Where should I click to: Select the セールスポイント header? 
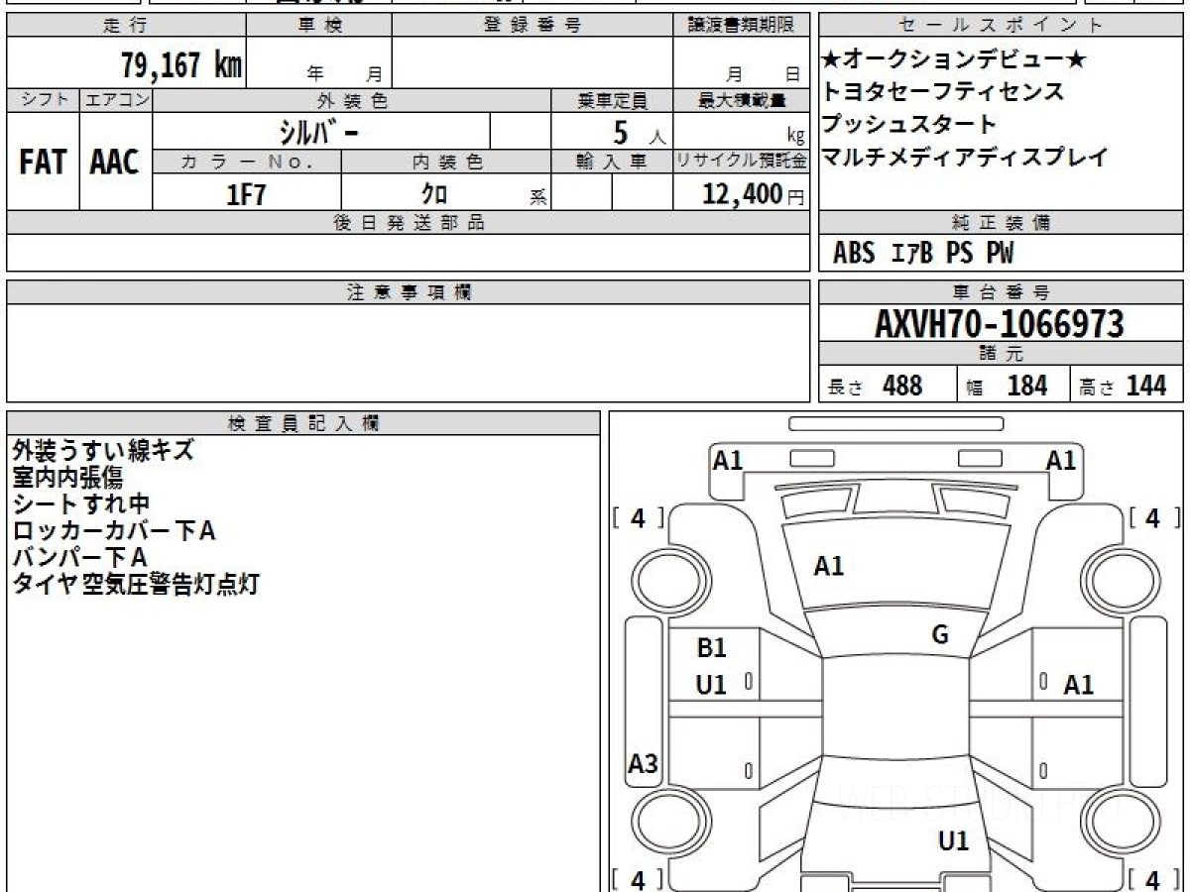1002,26
